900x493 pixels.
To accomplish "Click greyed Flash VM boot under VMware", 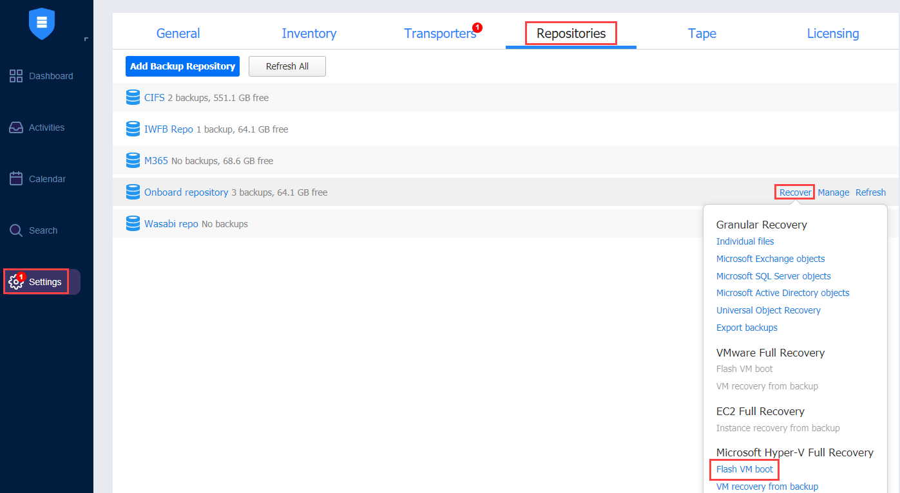I will pos(745,369).
